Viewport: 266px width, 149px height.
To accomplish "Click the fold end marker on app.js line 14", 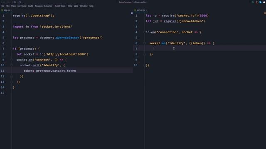I will point(12,87).
